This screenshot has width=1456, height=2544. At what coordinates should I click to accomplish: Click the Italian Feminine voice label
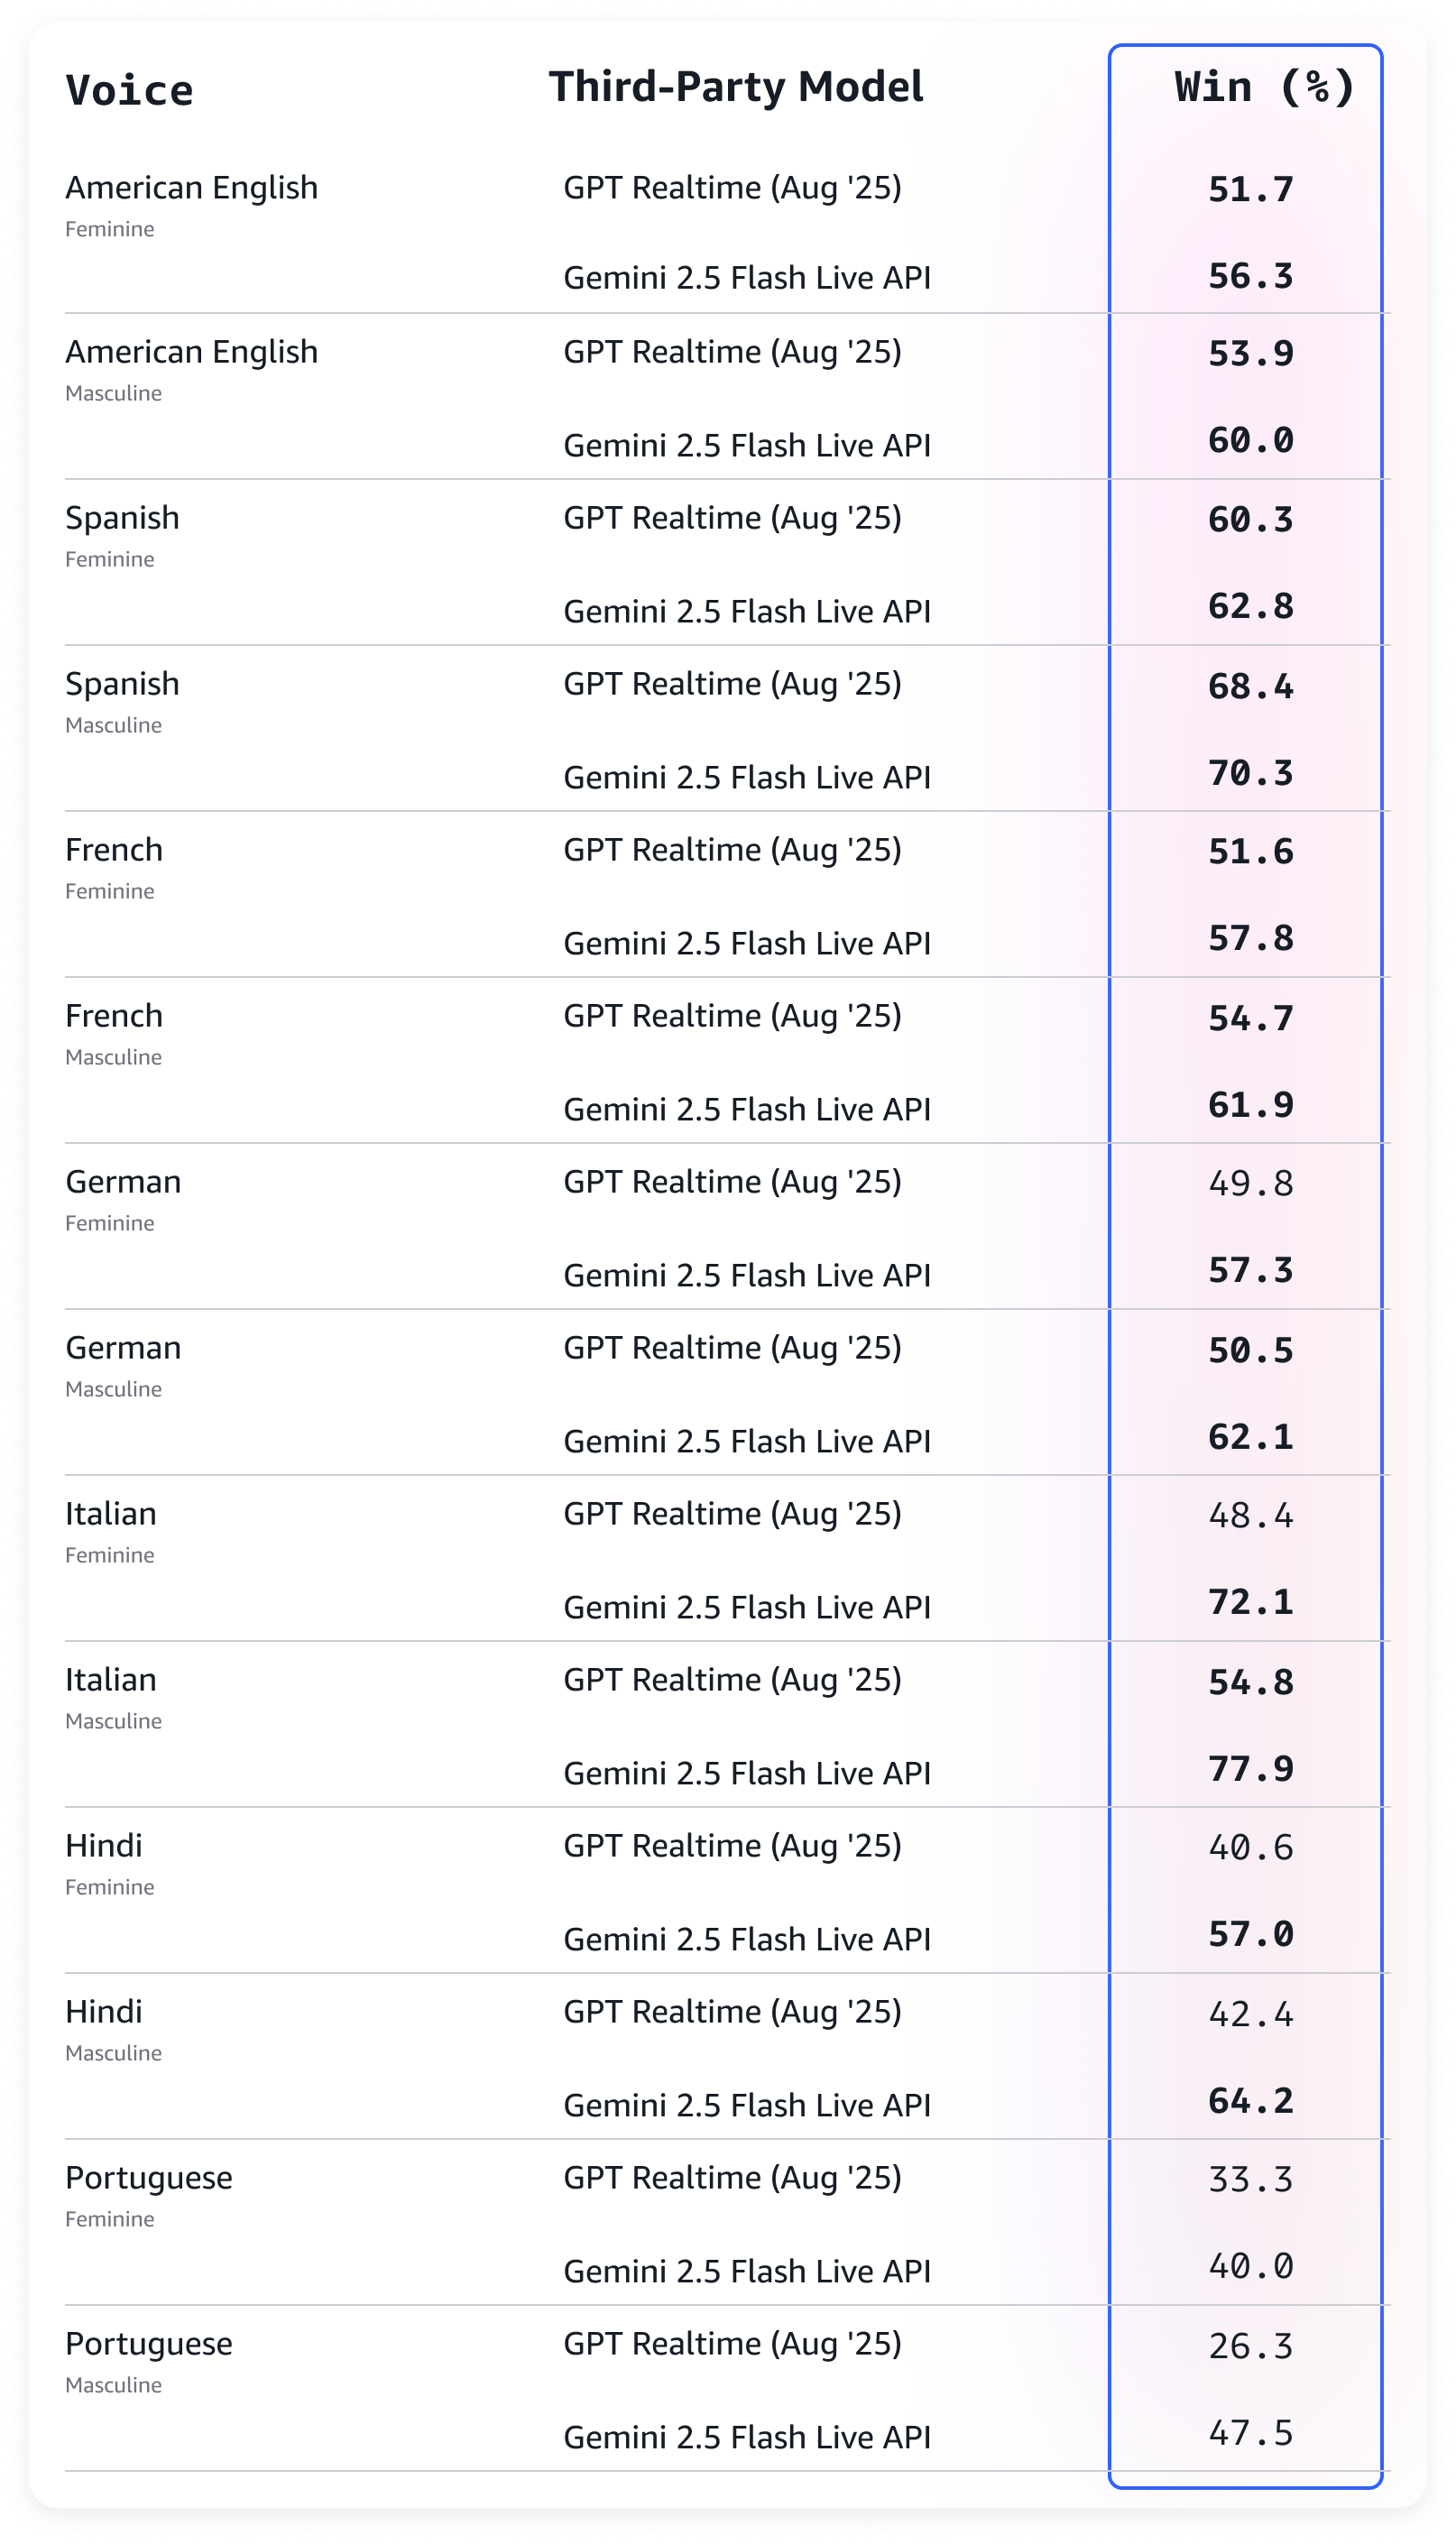coord(111,1514)
